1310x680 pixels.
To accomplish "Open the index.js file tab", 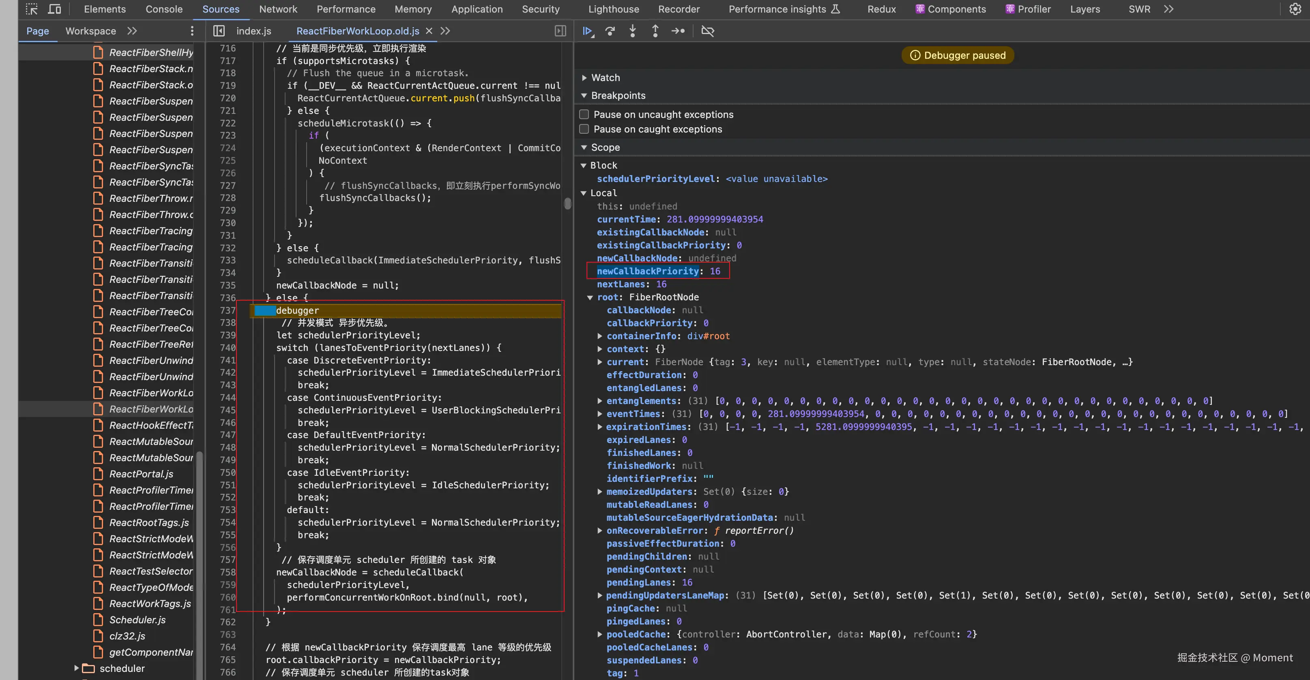I will [x=253, y=31].
